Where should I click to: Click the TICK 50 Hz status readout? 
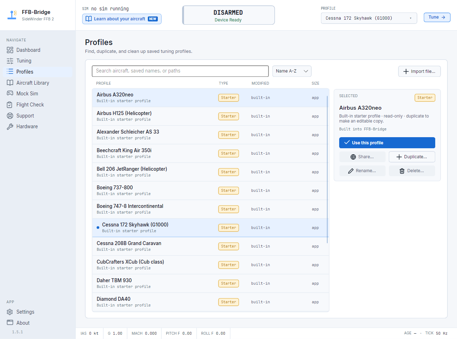point(436,333)
